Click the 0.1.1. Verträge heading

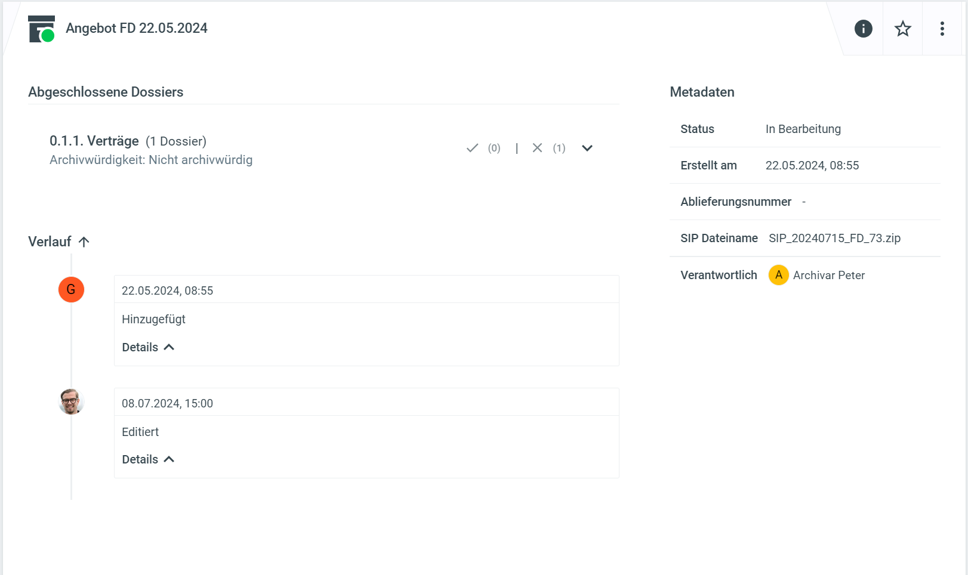[x=94, y=141]
